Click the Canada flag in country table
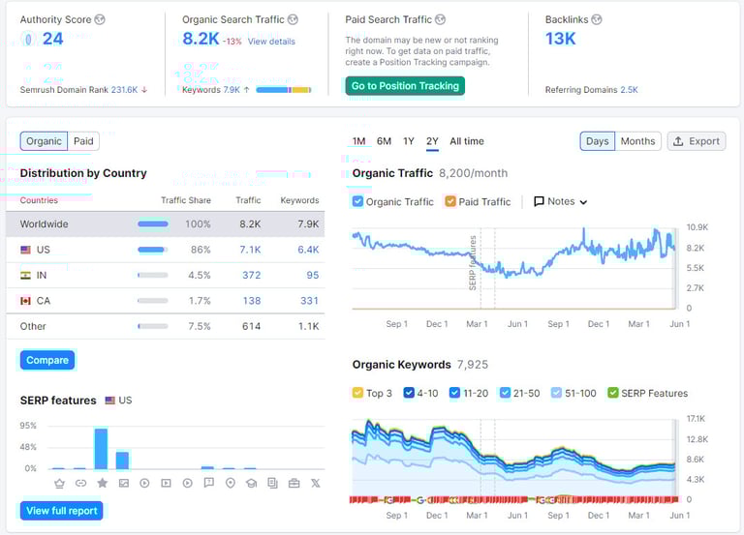 [x=25, y=301]
